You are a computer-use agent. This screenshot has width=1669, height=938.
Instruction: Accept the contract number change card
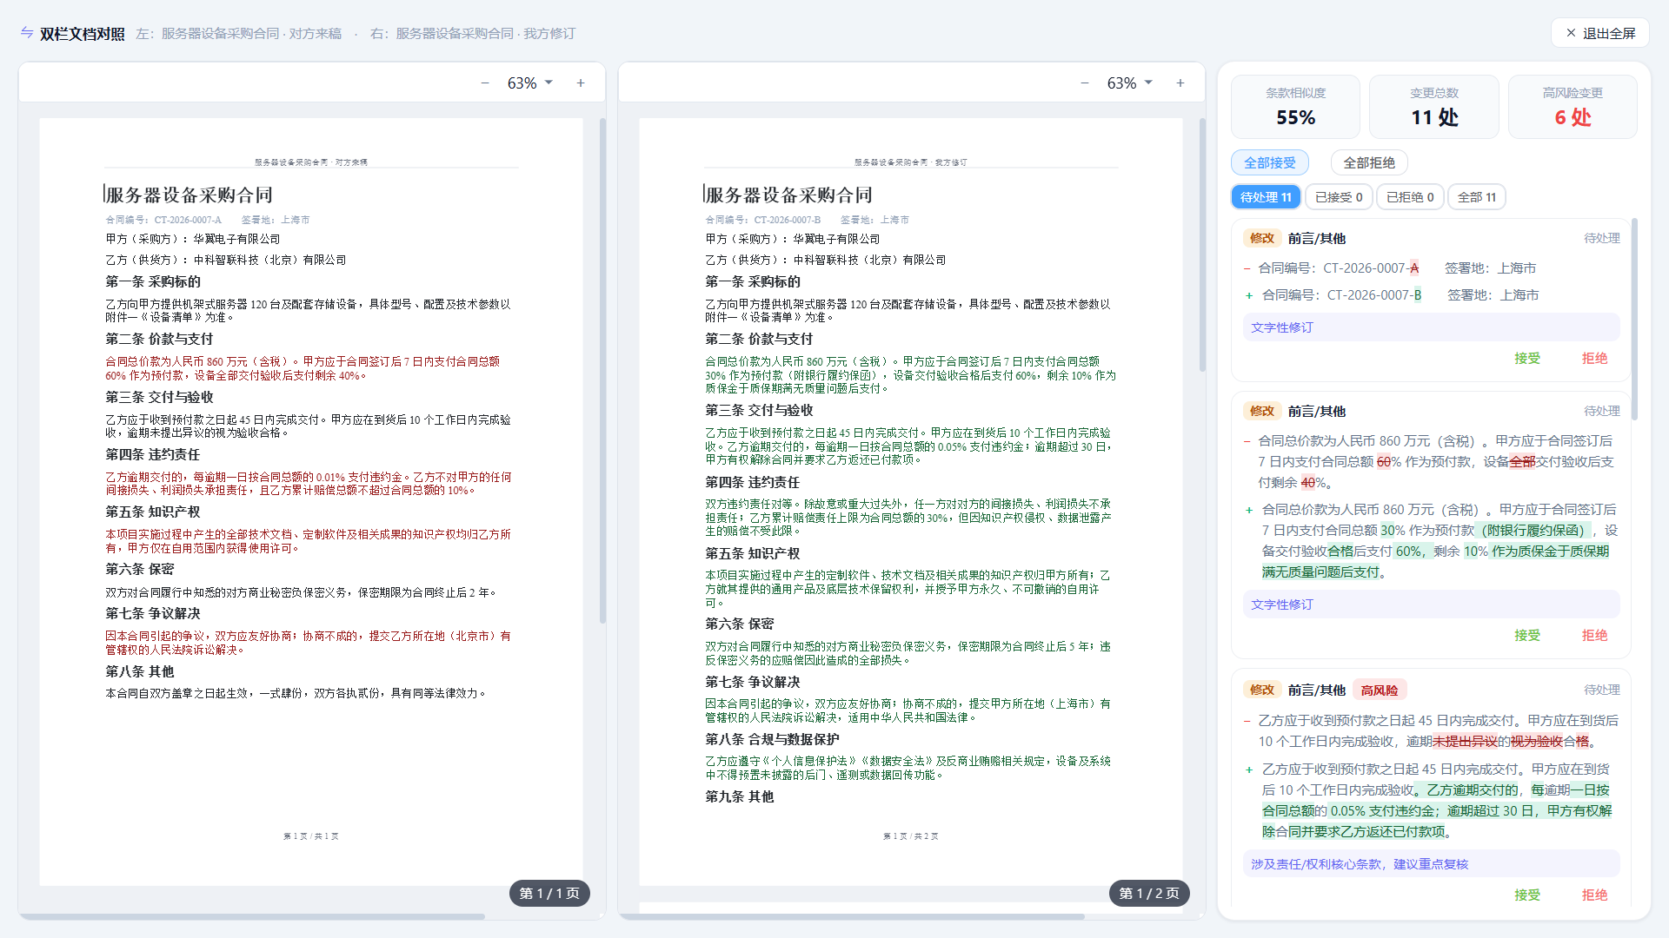1527,358
